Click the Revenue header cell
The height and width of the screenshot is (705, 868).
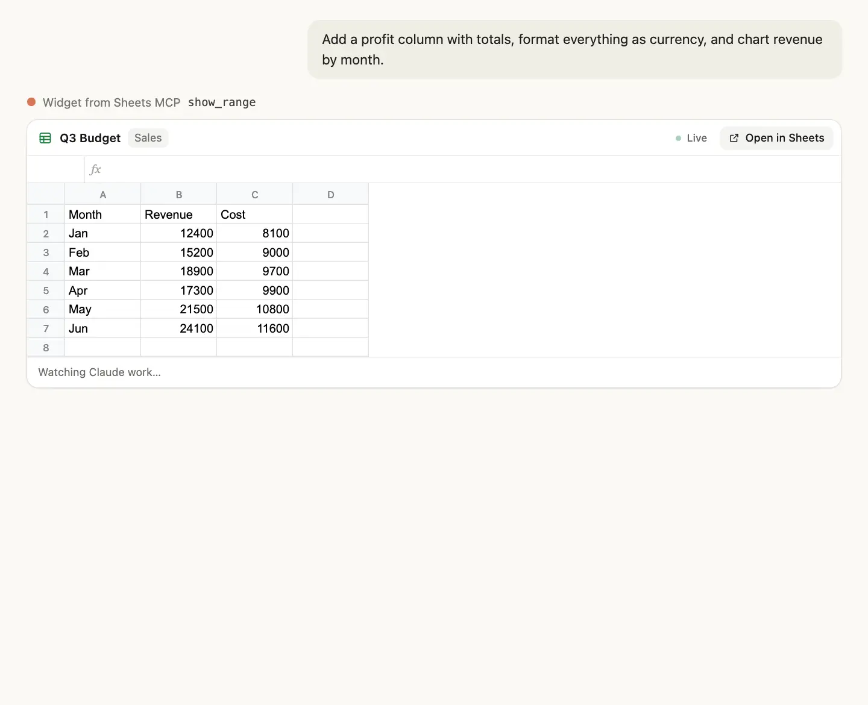(179, 215)
